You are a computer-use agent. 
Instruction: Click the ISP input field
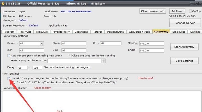[31, 51]
